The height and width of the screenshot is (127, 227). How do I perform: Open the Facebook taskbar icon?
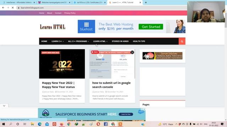click(106, 124)
